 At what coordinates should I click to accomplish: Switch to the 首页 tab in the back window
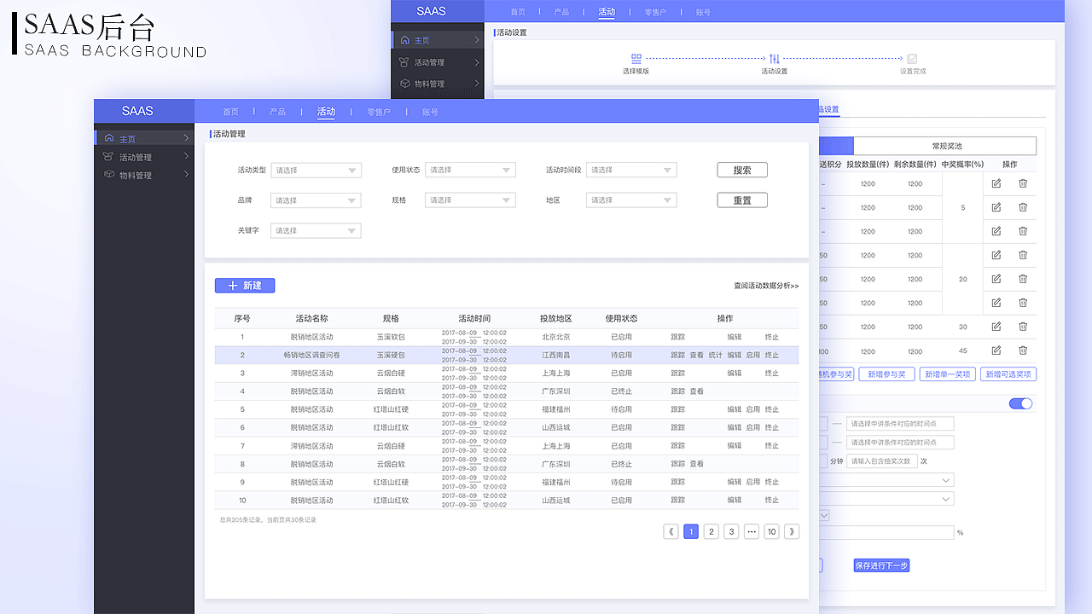tap(518, 12)
